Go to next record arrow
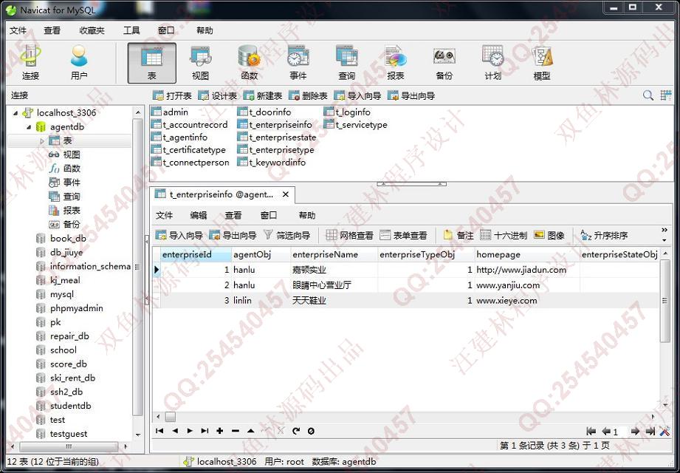The height and width of the screenshot is (473, 680). 190,431
